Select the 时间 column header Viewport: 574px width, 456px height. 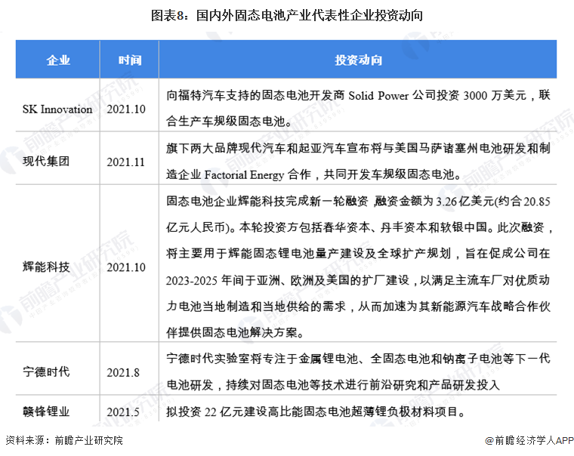130,60
